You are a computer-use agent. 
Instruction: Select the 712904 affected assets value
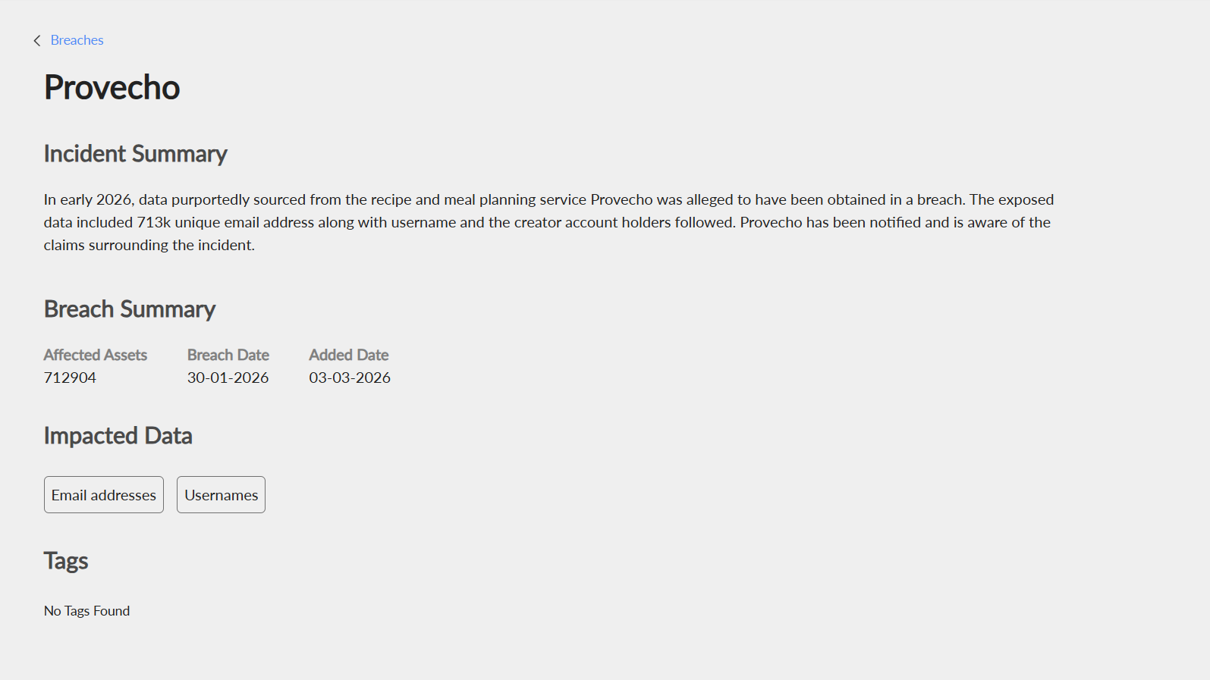pos(70,378)
